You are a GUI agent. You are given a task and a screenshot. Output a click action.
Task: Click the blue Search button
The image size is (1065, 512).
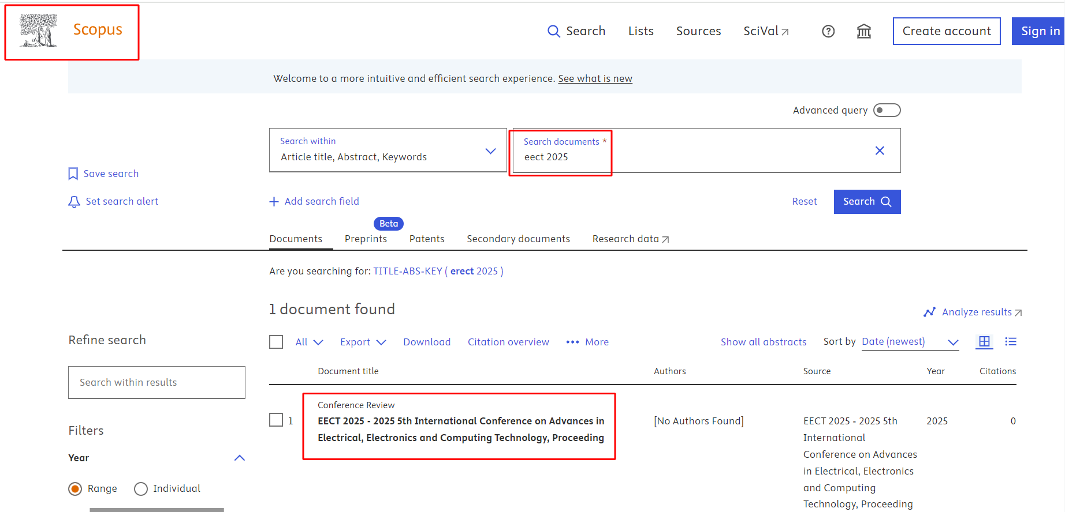pyautogui.click(x=867, y=202)
